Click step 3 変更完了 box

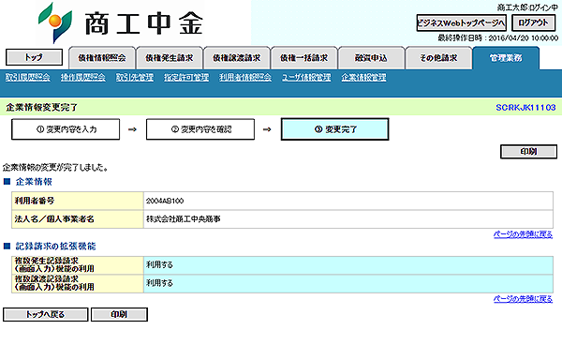pyautogui.click(x=334, y=129)
